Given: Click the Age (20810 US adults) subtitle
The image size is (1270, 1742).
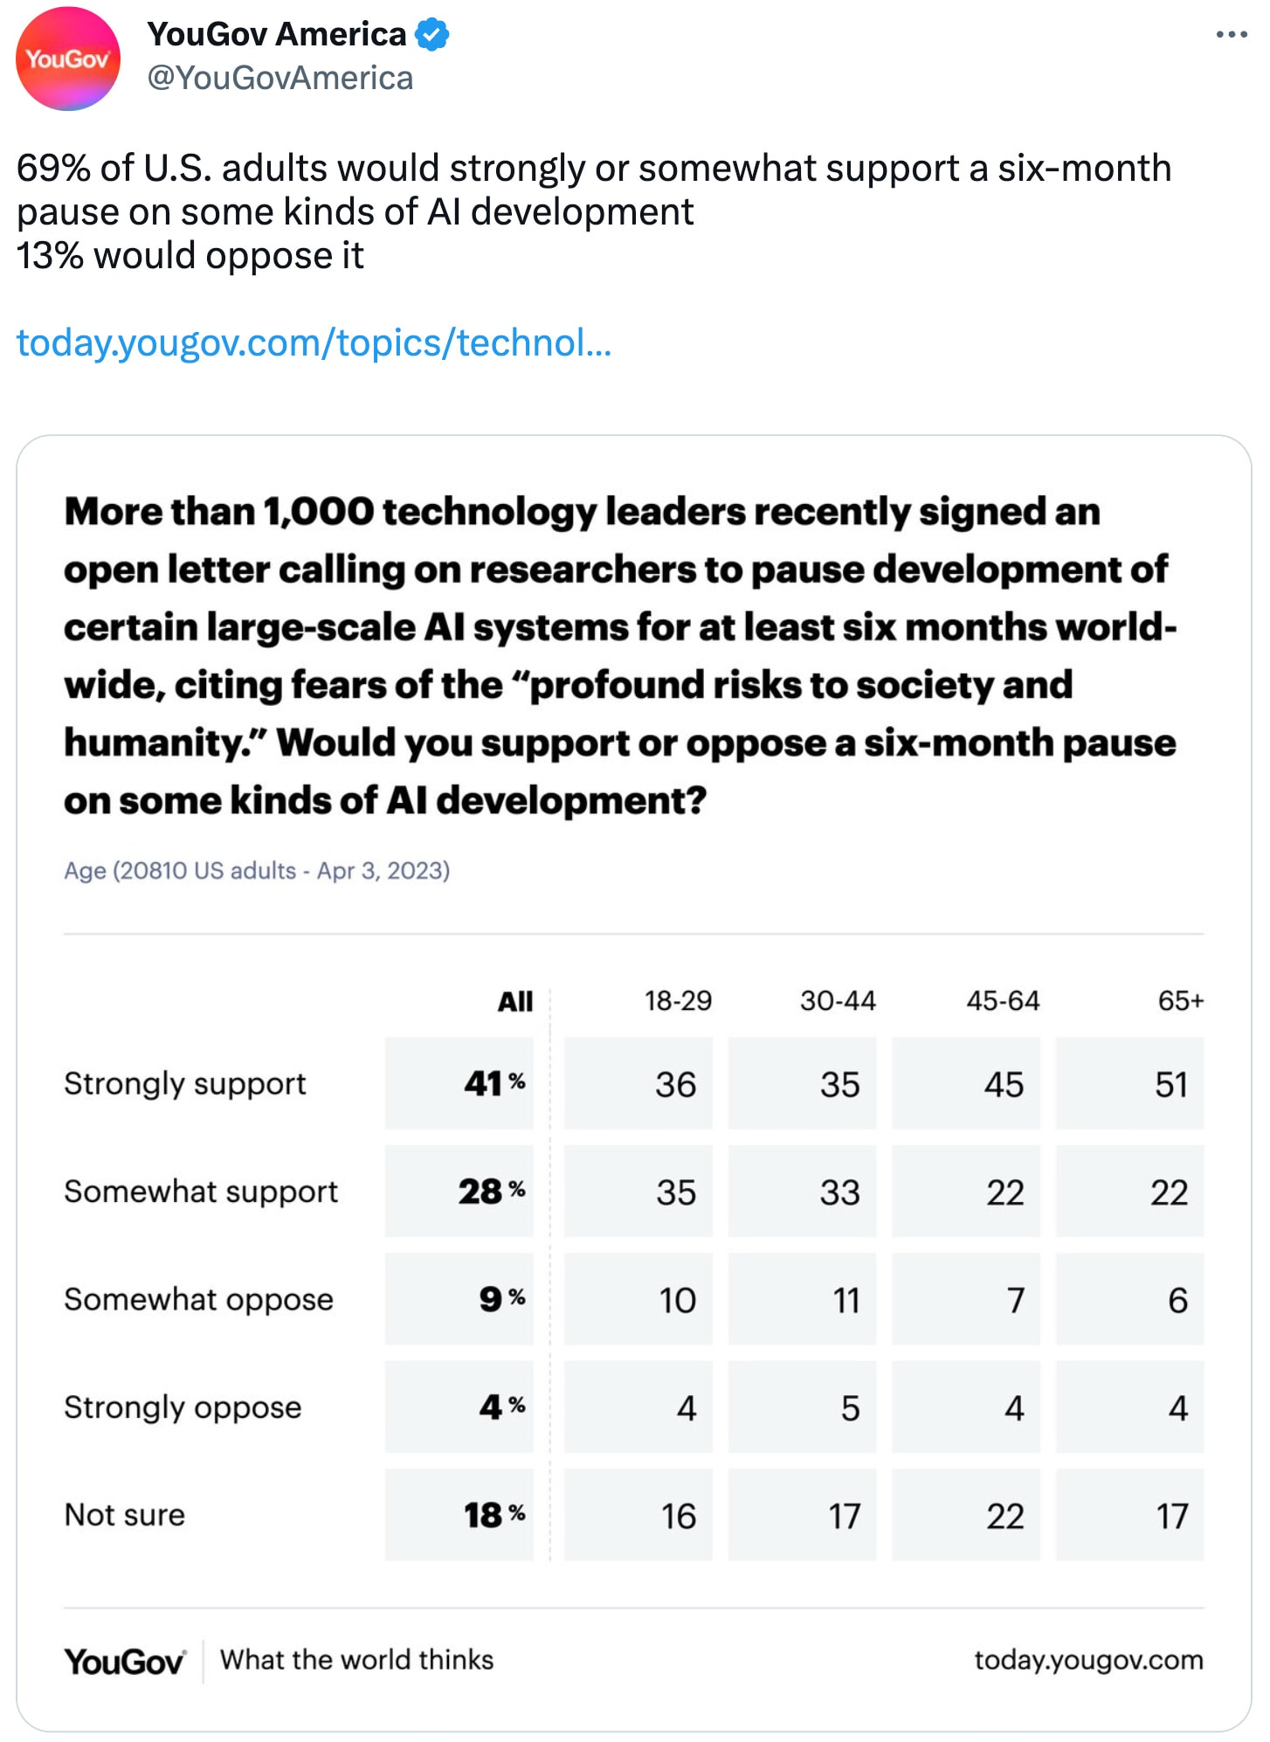Looking at the screenshot, I should pyautogui.click(x=257, y=871).
